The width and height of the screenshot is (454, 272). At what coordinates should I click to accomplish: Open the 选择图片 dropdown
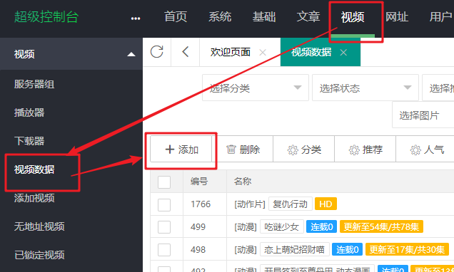[x=423, y=115]
